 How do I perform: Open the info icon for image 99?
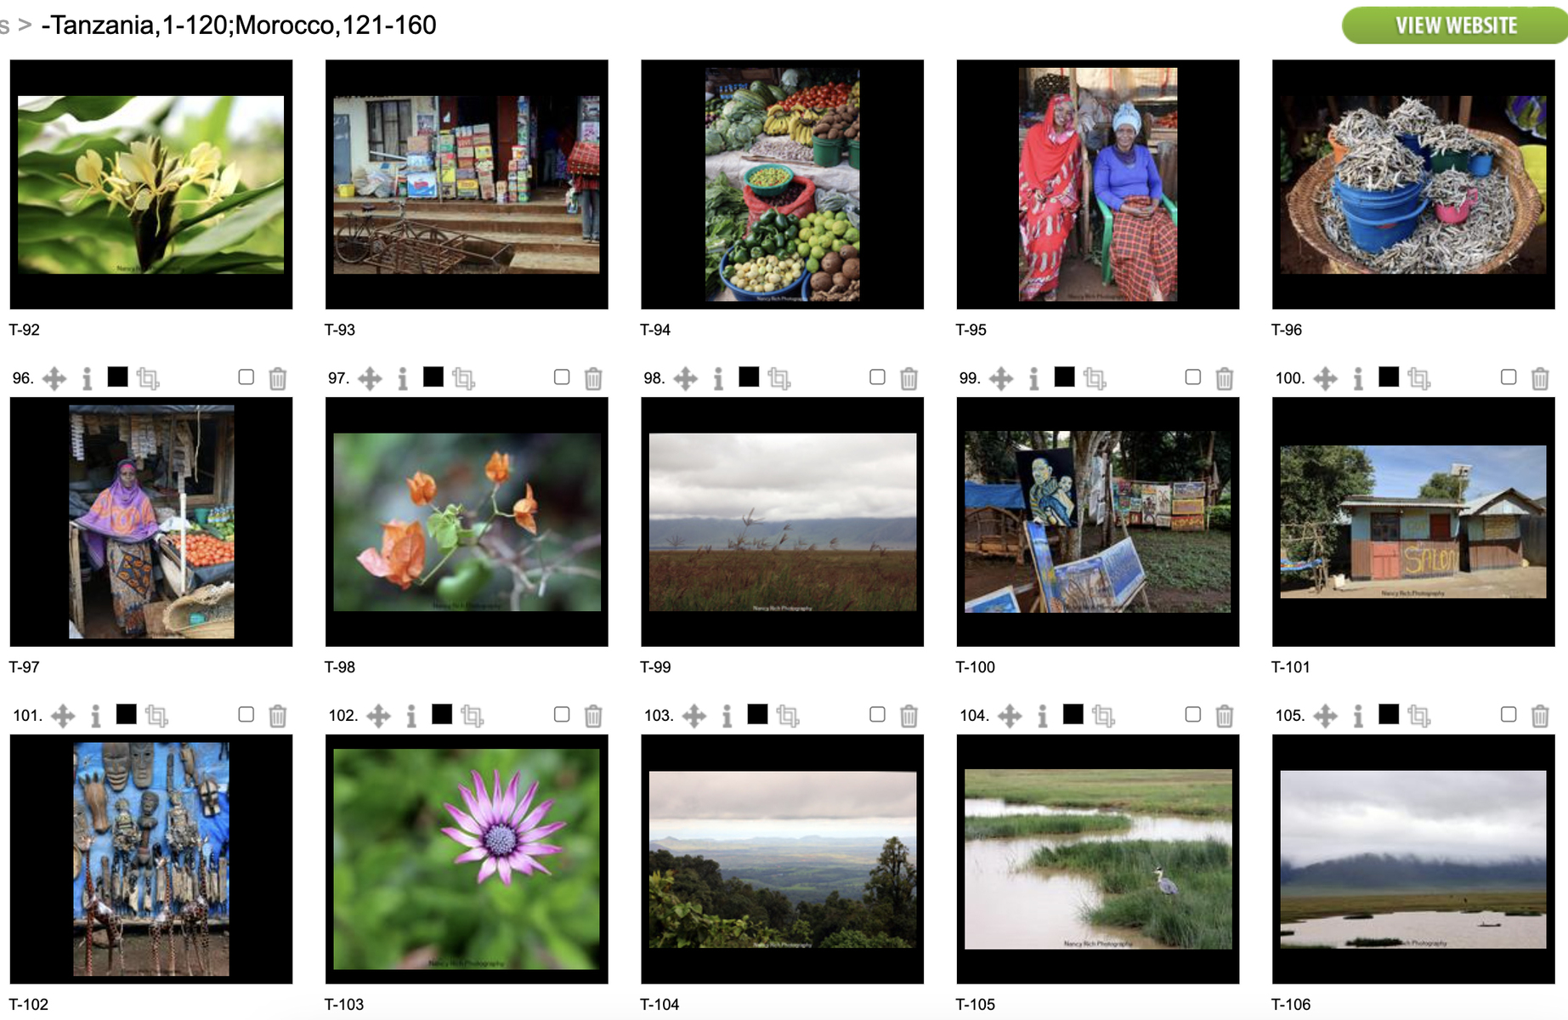1034,378
